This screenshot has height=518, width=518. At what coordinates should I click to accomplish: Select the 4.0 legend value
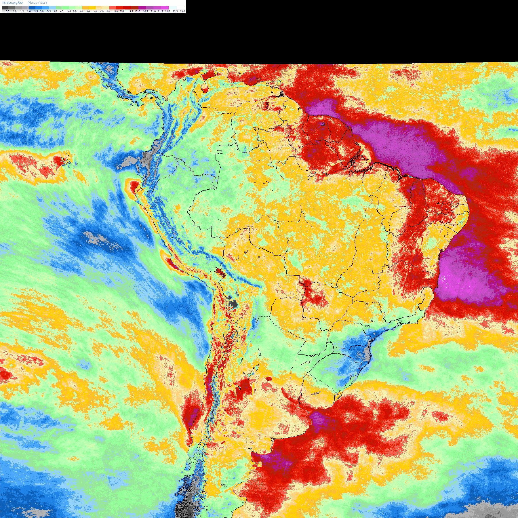coord(55,11)
